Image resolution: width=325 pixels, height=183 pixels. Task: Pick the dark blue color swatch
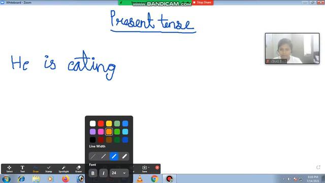[x=125, y=140]
